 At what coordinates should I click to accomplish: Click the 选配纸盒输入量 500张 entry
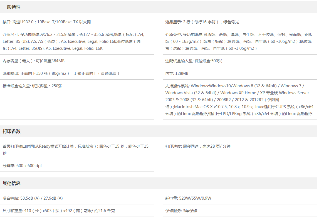coord(194,61)
